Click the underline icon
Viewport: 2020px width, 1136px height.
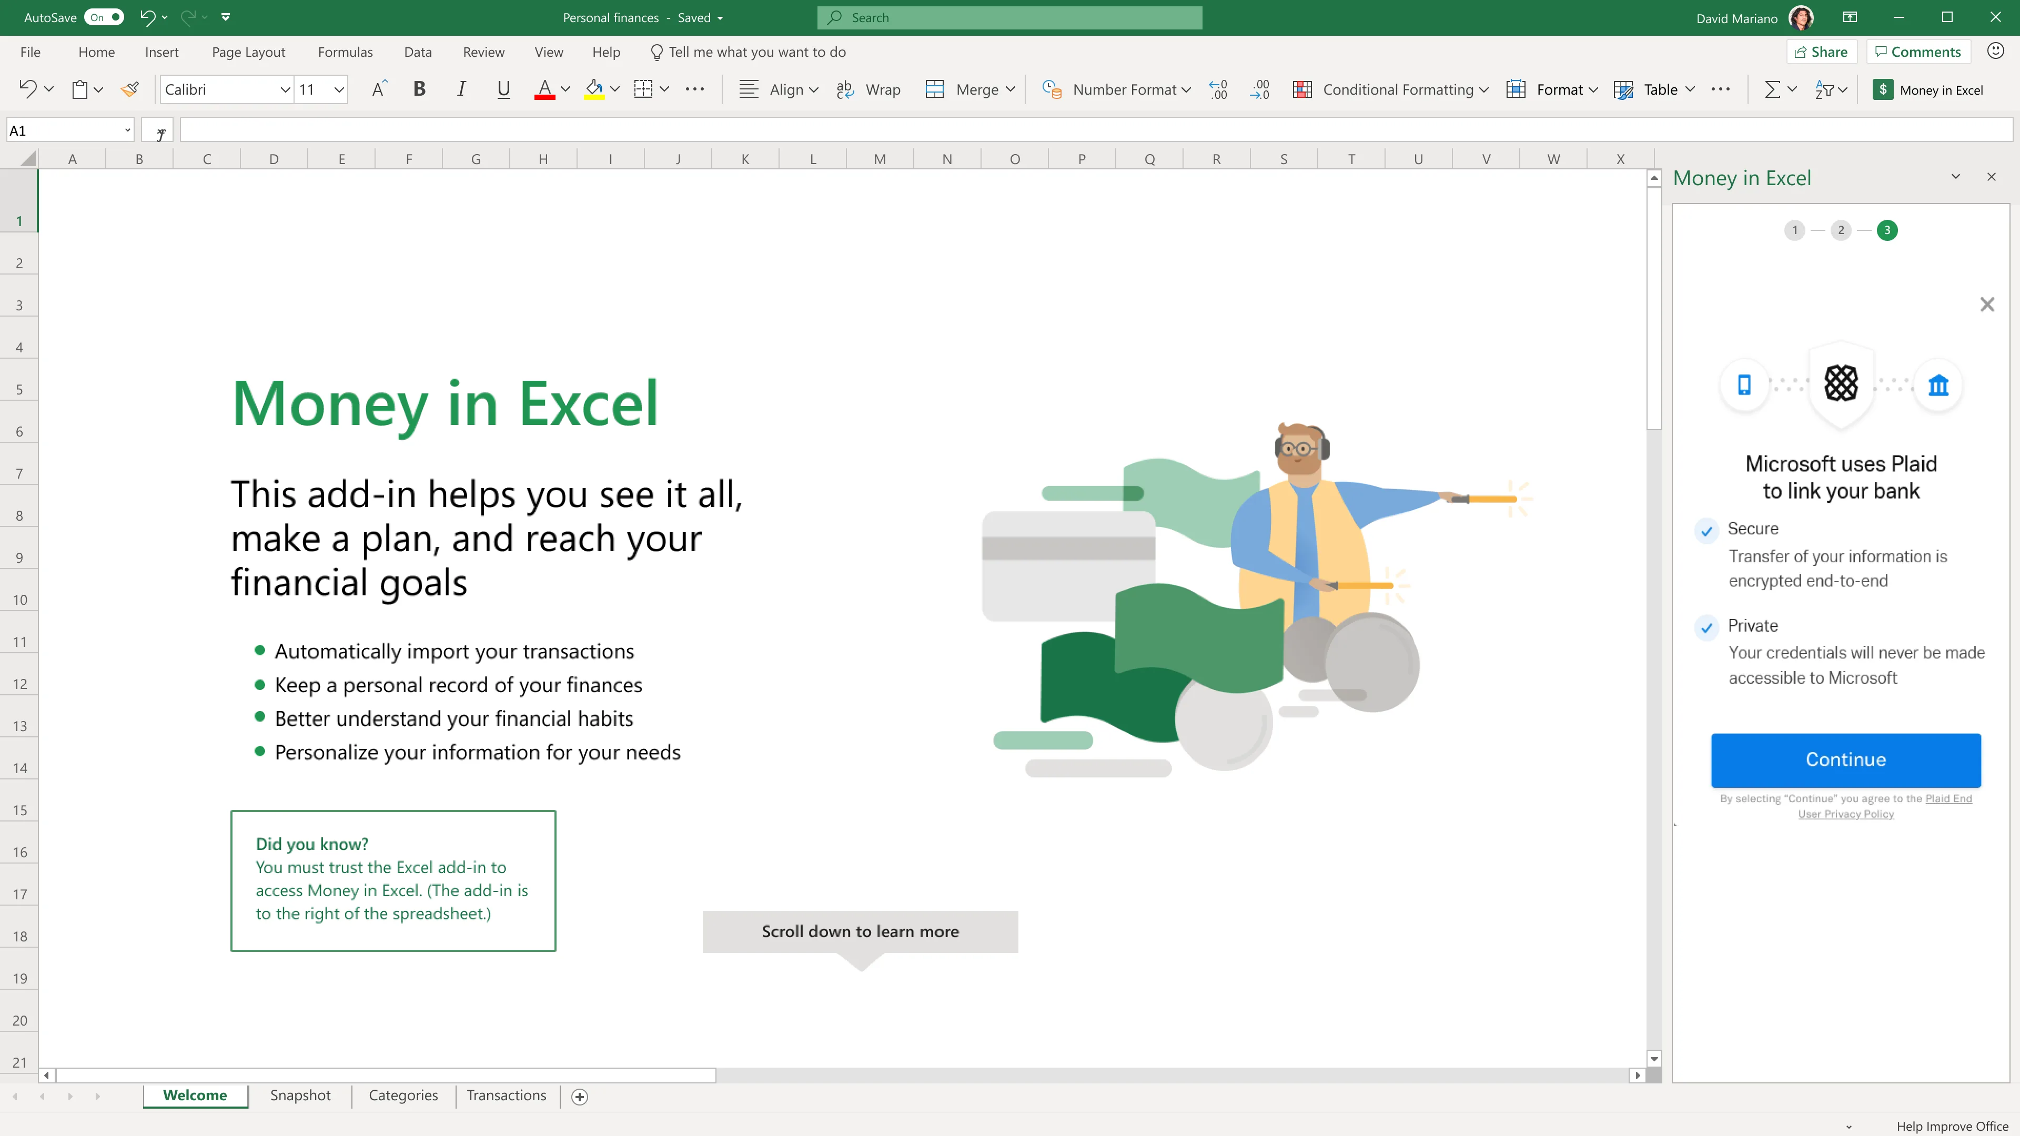pyautogui.click(x=503, y=89)
